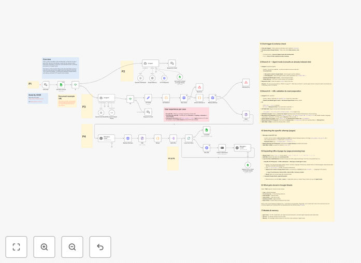Select the blue globe node below the loop
This screenshot has height=263, width=361.
(207, 148)
